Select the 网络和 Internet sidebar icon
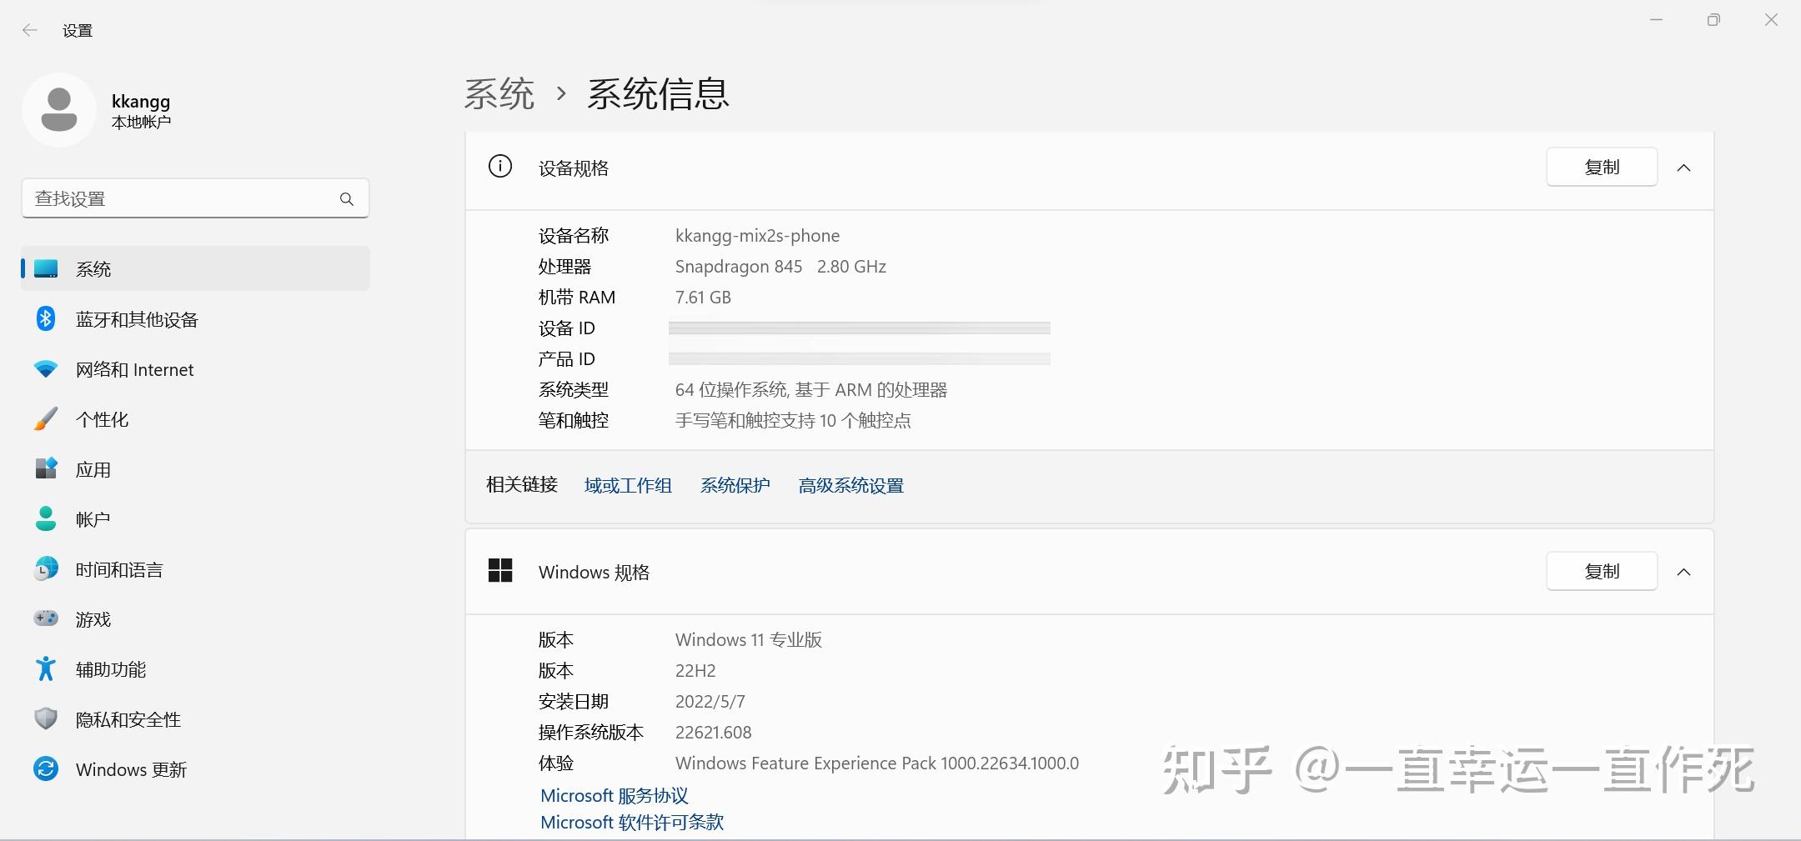Screen dimensions: 1801x841 click(46, 368)
